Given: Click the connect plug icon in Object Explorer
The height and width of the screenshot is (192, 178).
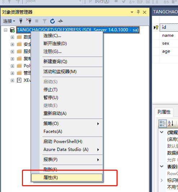Looking at the screenshot, I should 21,21.
